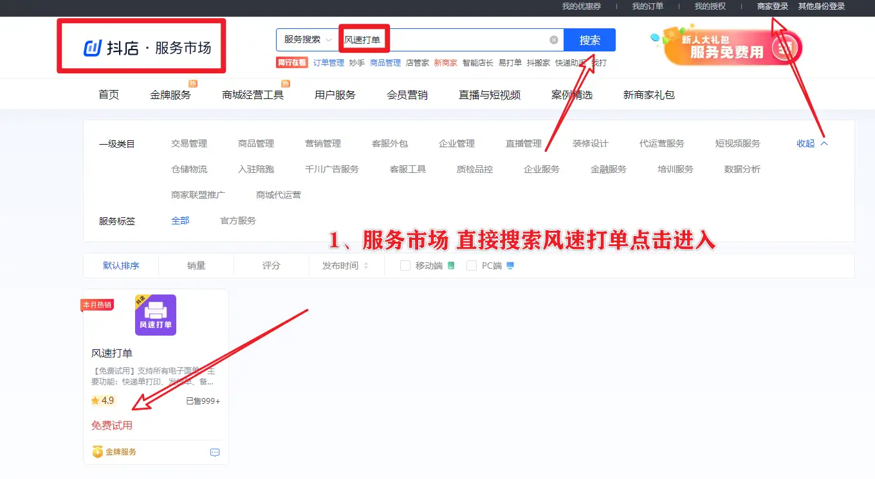This screenshot has height=479, width=875.
Task: Click 订单管理 suggestion
Action: click(329, 63)
